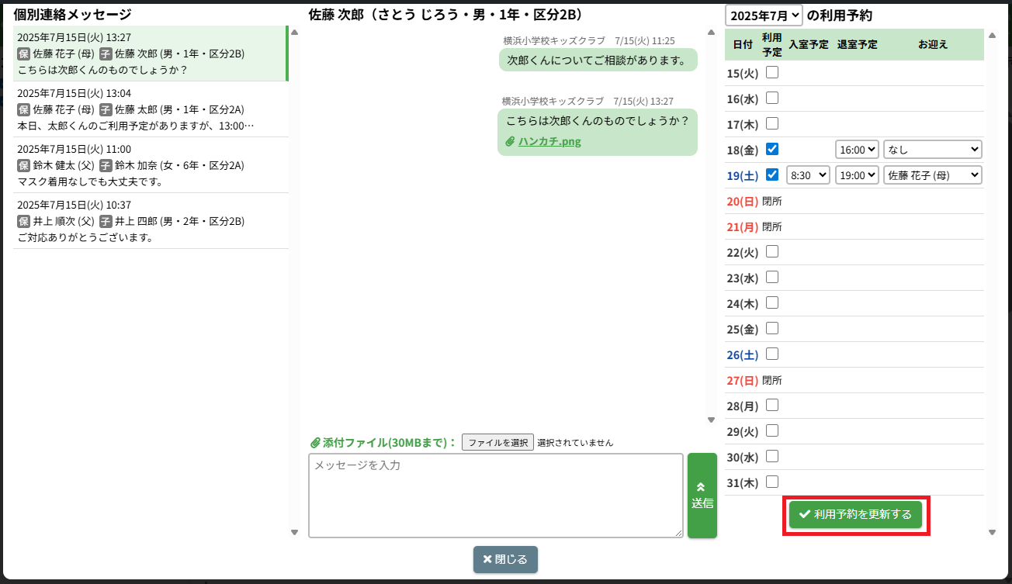Click into the メッセージを入力 text area
This screenshot has width=1012, height=584.
coord(495,496)
